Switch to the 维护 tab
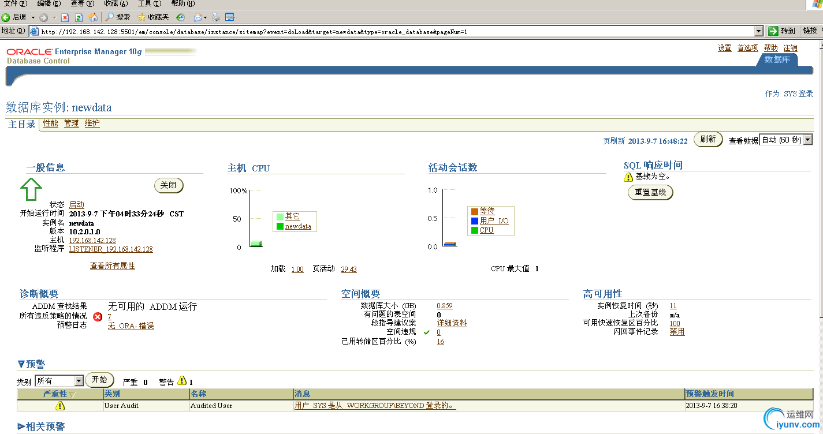This screenshot has width=823, height=434. point(92,124)
